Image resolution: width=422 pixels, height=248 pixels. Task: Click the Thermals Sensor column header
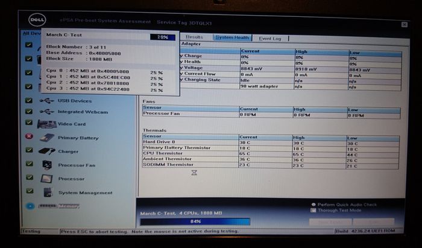[x=191, y=136]
